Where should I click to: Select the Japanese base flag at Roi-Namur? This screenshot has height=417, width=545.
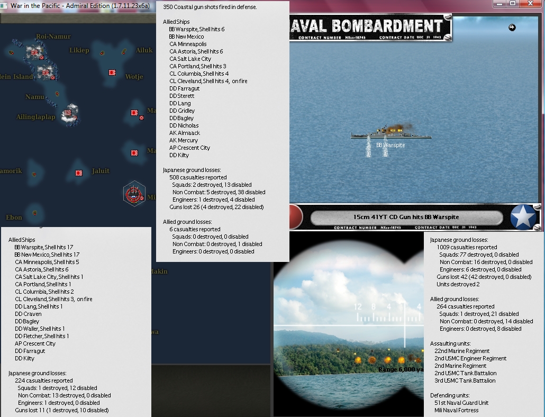(x=34, y=52)
